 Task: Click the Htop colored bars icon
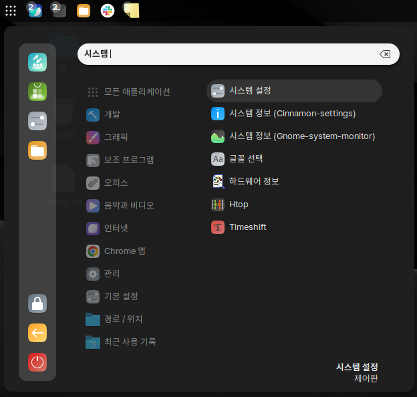[218, 205]
